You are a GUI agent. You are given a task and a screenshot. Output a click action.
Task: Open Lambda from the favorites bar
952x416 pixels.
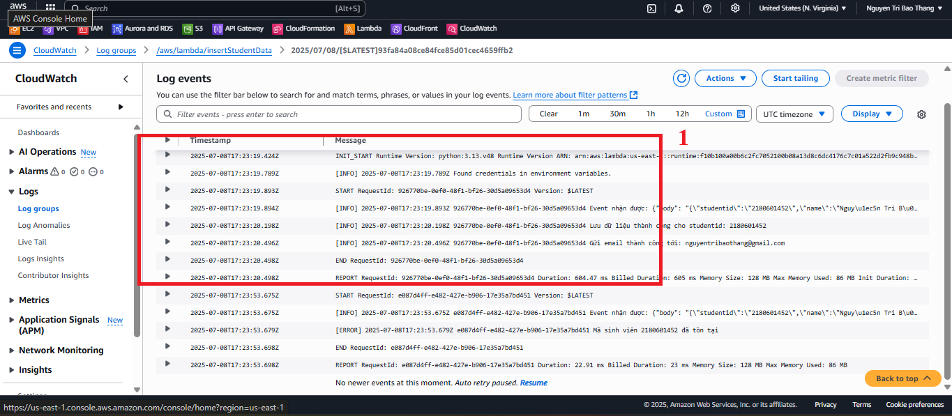tap(363, 29)
